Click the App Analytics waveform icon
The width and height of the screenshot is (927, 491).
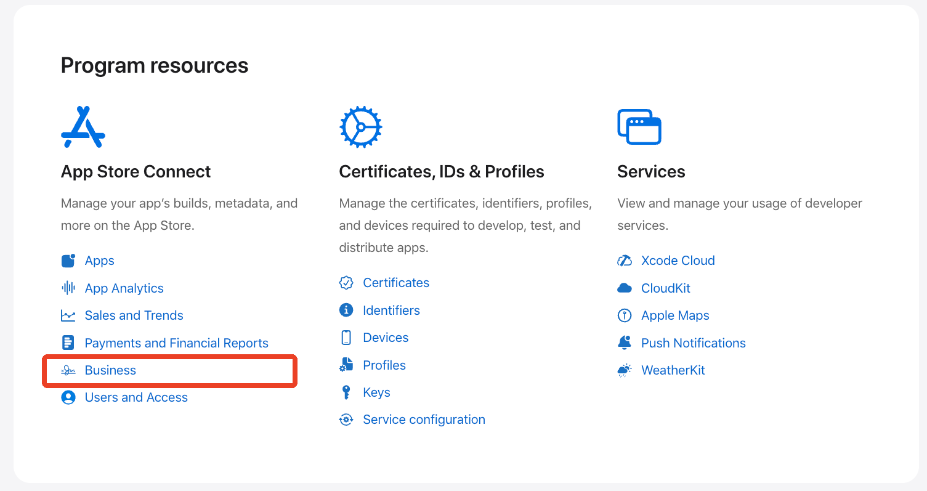click(68, 288)
